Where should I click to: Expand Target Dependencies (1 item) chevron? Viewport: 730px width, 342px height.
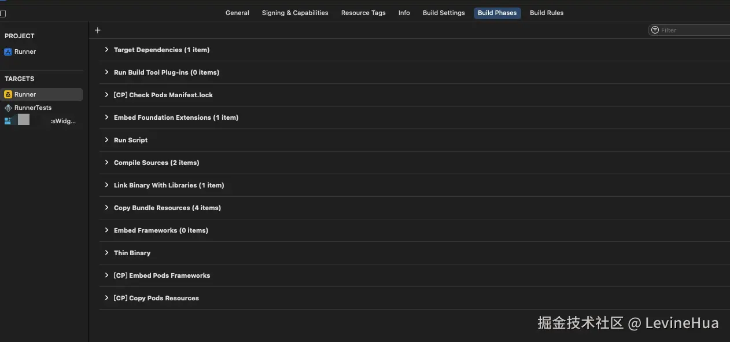click(x=106, y=50)
